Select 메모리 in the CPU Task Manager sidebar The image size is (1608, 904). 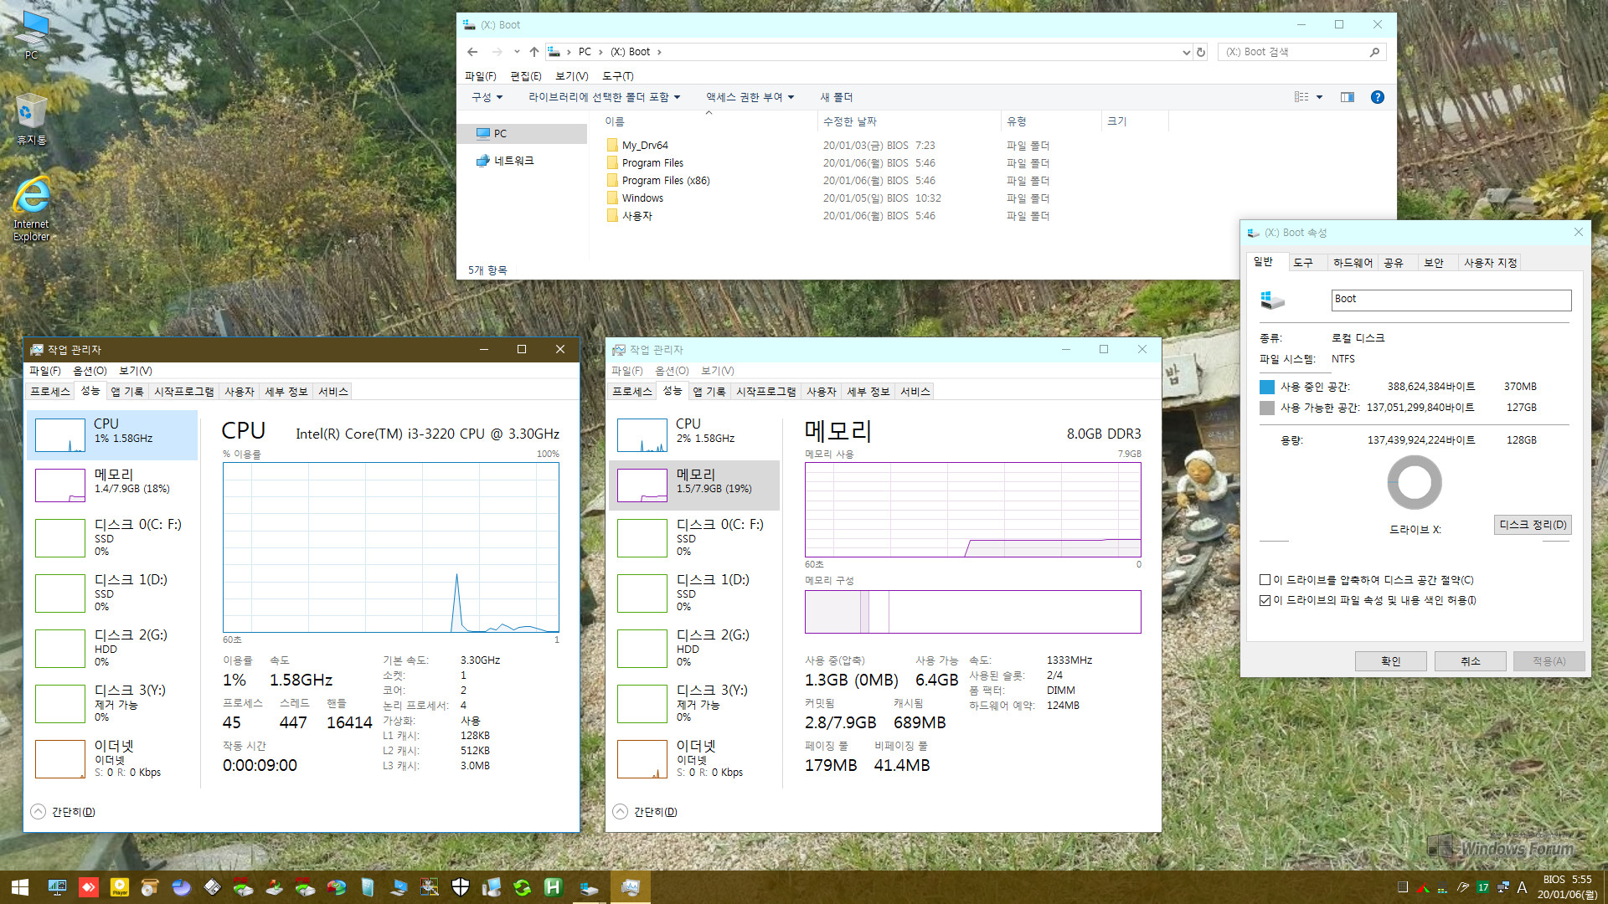114,485
